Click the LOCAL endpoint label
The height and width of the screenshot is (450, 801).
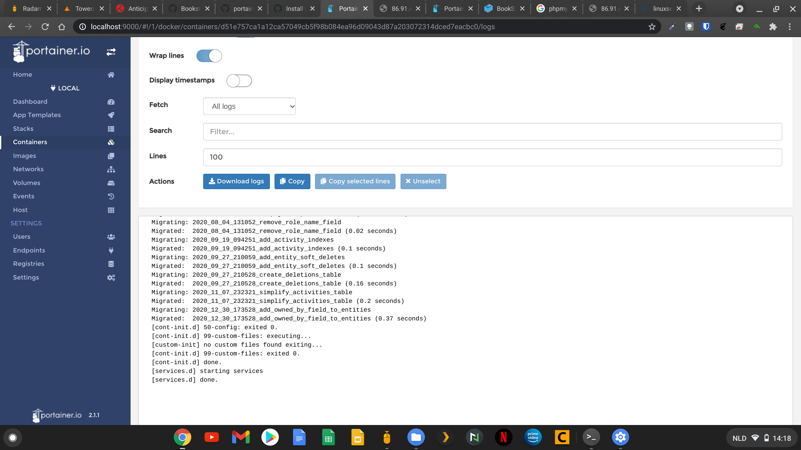coord(65,88)
